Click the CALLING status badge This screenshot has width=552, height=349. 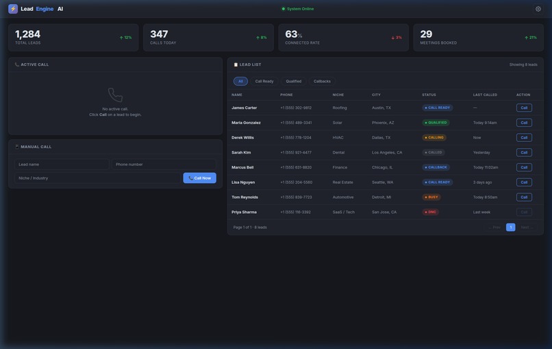click(434, 138)
